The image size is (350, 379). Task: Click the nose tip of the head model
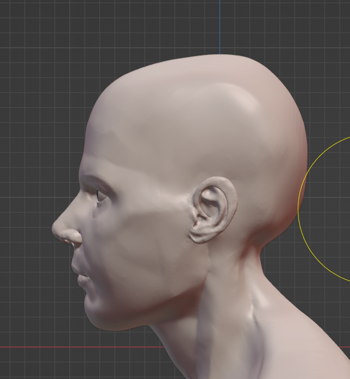[x=56, y=230]
